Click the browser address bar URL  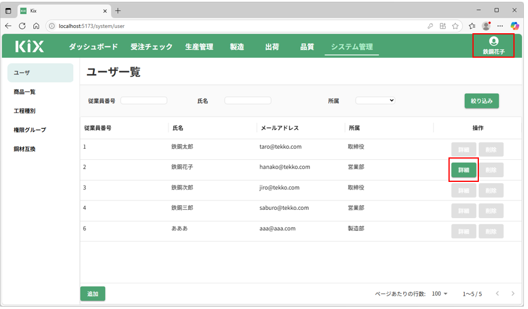point(92,26)
